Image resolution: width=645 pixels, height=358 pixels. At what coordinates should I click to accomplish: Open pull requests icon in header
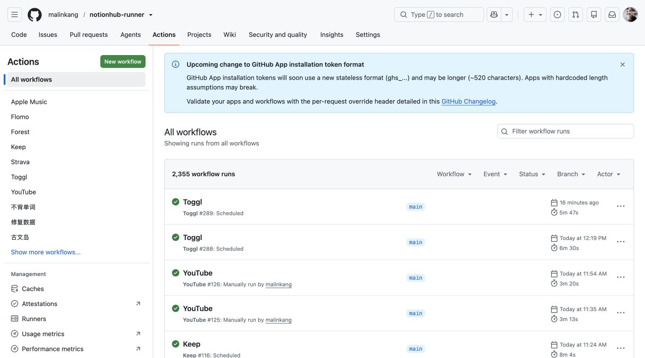(576, 15)
